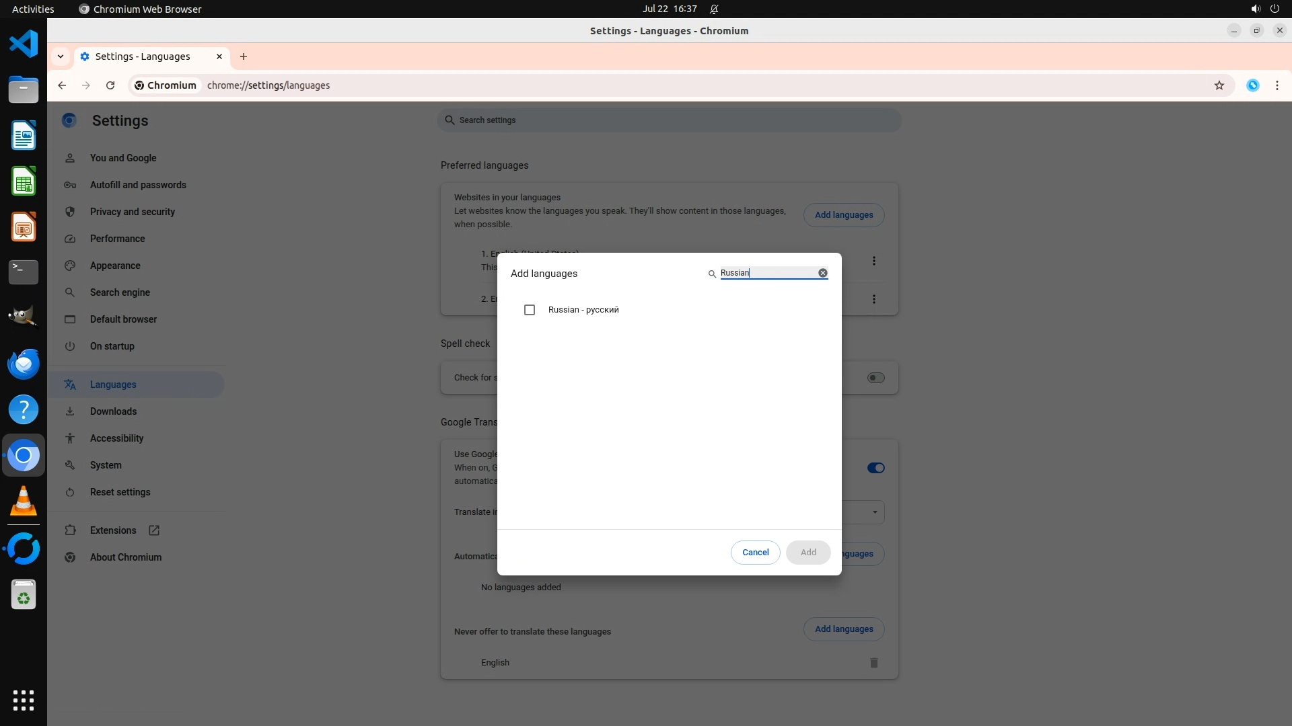Open more options for first language
The height and width of the screenshot is (726, 1292).
(x=873, y=261)
